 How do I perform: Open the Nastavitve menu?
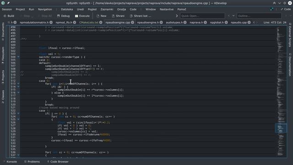pyautogui.click(x=167, y=9)
